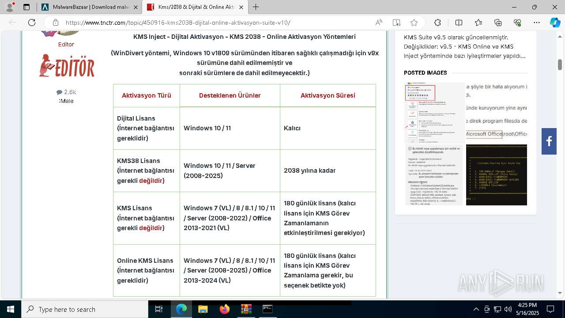This screenshot has width=565, height=318.
Task: Switch to Microsoft Edge on taskbar
Action: click(x=181, y=309)
